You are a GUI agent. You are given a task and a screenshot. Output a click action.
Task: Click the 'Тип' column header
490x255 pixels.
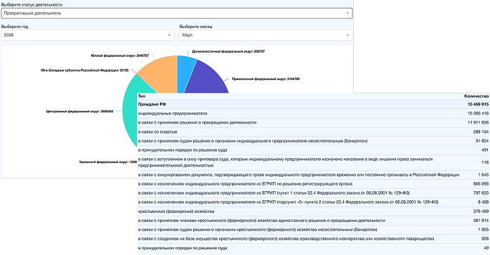click(142, 96)
